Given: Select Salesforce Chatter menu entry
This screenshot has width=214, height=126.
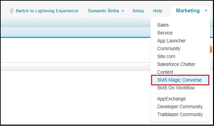Looking at the screenshot, I should [176, 64].
